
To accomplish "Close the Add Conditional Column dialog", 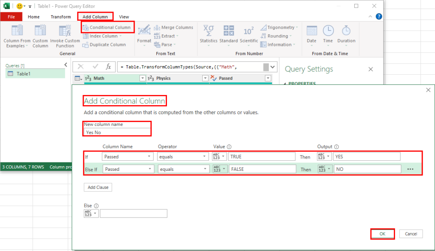I will pos(428,90).
